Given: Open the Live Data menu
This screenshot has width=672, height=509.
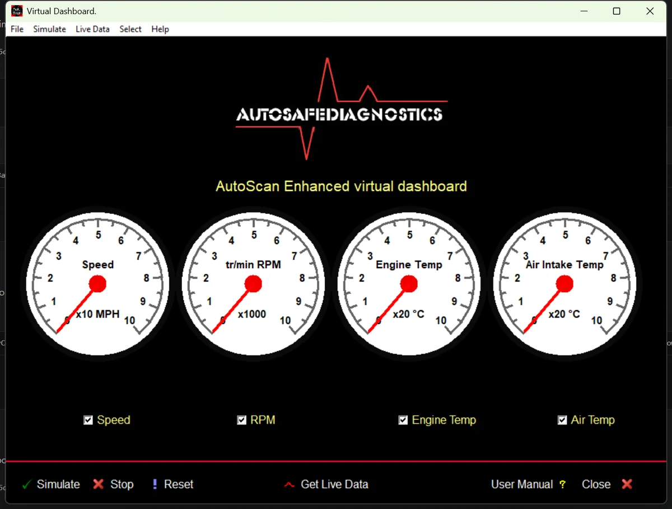Looking at the screenshot, I should (92, 29).
